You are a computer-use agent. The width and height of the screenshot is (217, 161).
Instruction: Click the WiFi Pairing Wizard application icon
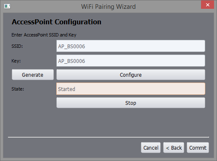click(7, 6)
